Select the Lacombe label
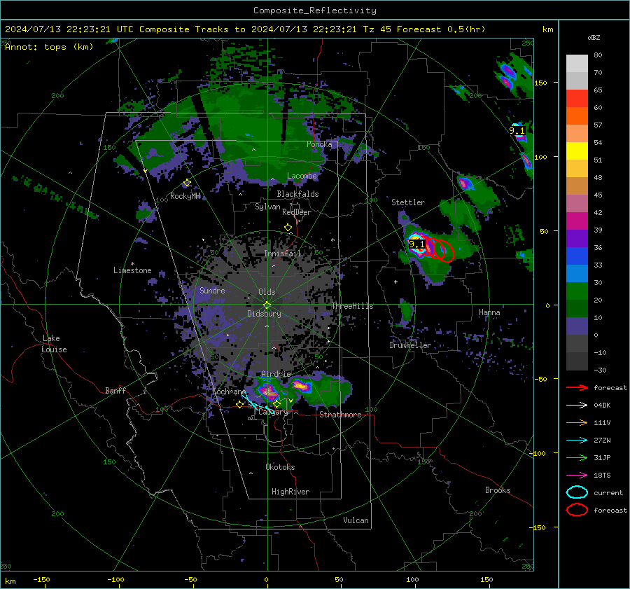 [302, 176]
